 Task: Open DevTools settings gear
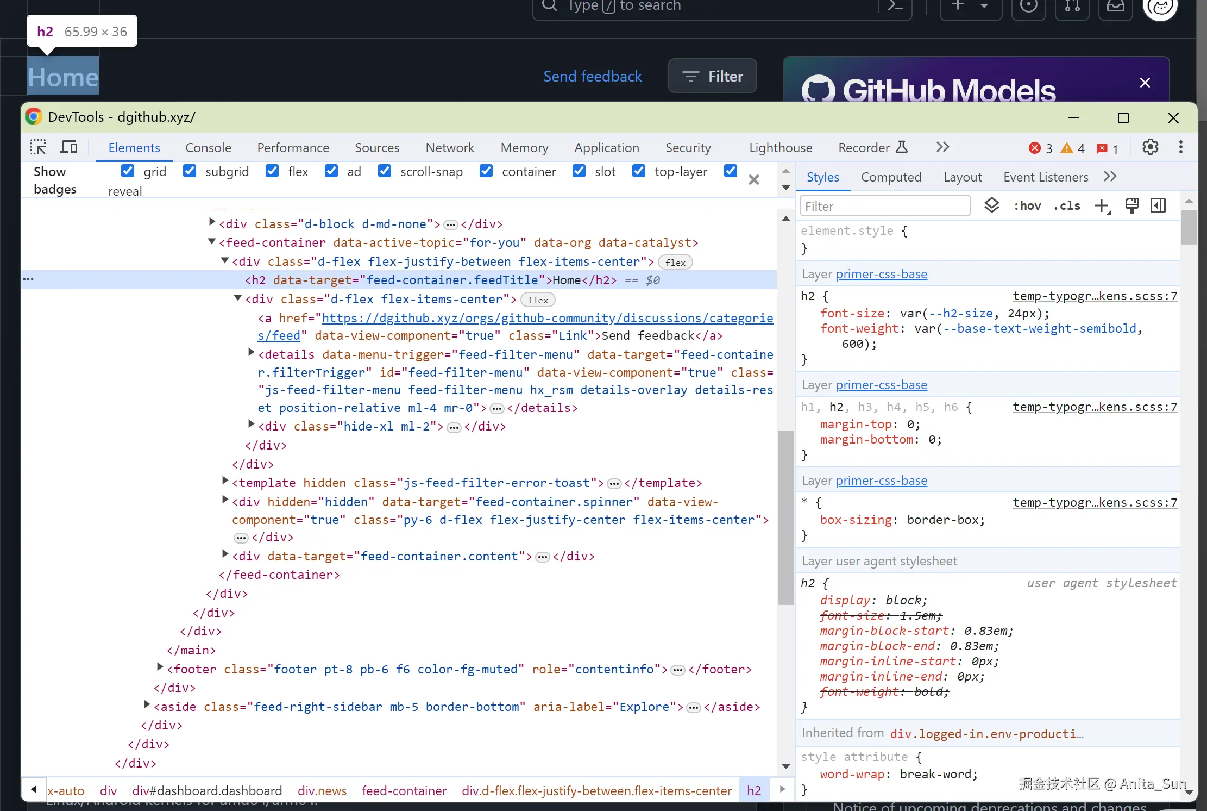pyautogui.click(x=1150, y=147)
